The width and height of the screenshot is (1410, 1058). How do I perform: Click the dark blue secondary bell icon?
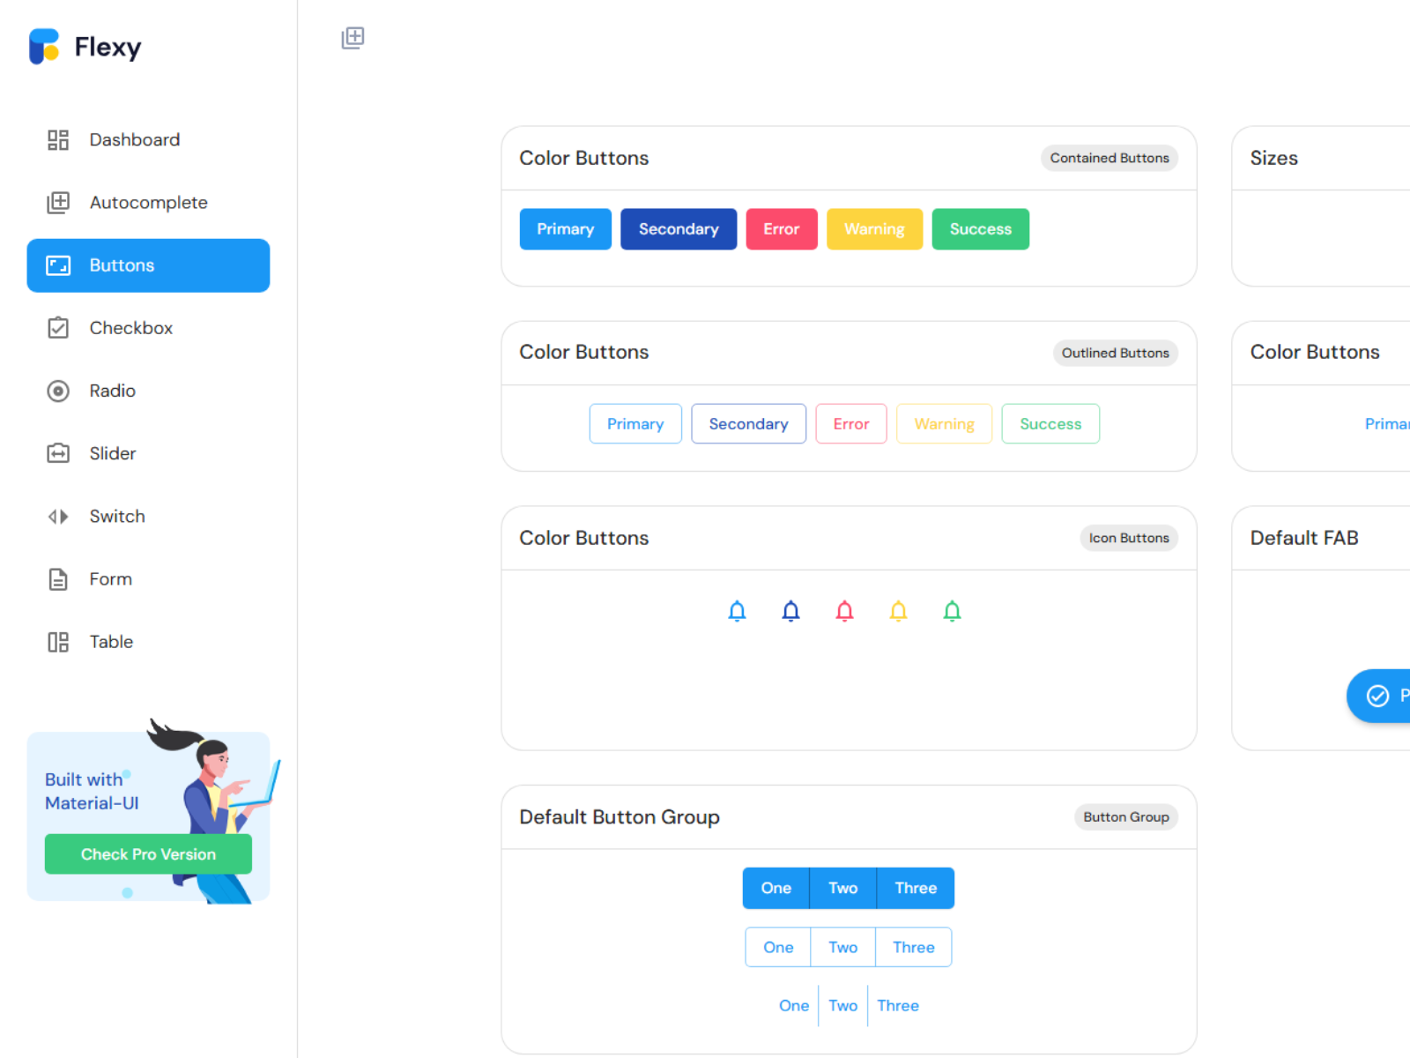click(x=791, y=611)
